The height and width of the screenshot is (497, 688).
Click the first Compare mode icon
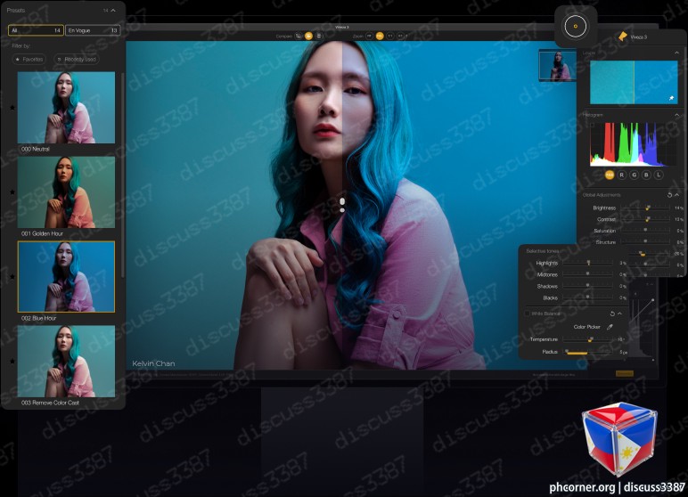(299, 36)
